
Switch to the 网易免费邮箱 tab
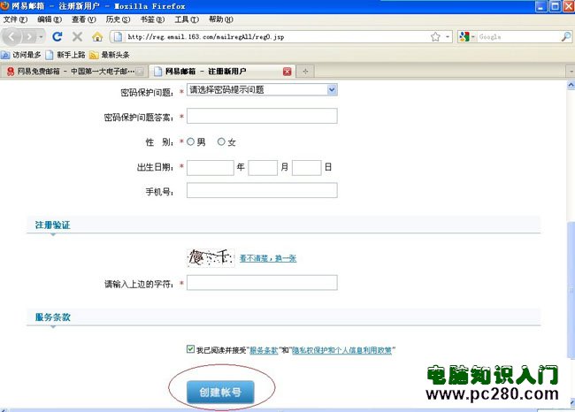pos(71,71)
